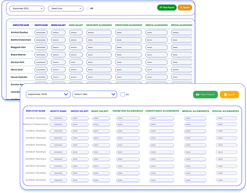Click Barkha Chelaramani's basic salary field in foreground
The width and height of the screenshot is (247, 193).
tap(100, 125)
